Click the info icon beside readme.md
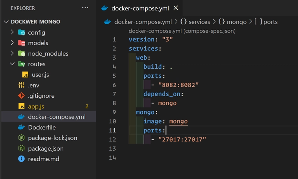This screenshot has height=179, width=298. click(21, 159)
